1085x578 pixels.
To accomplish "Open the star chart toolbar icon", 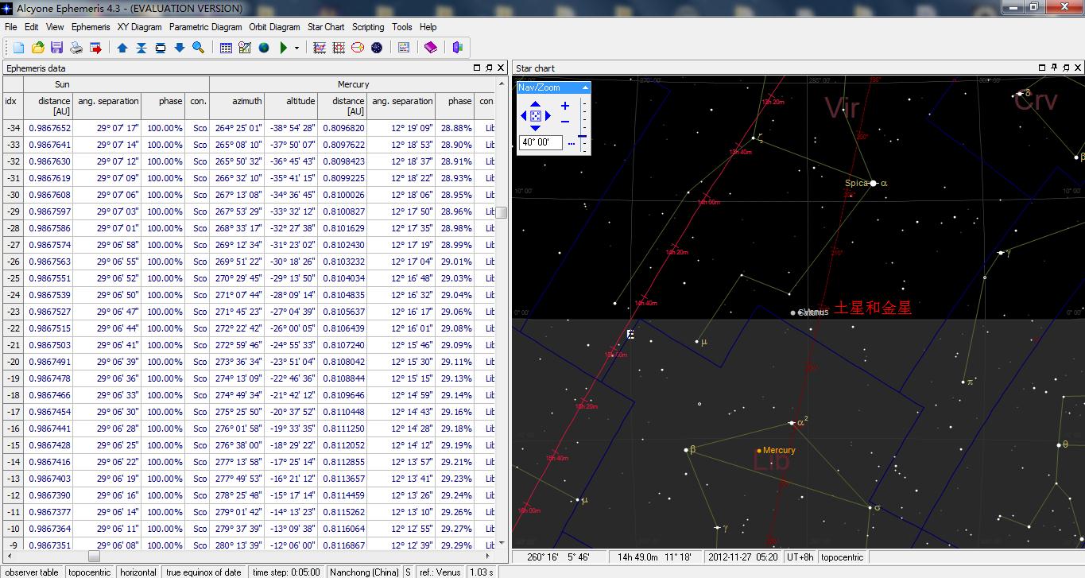I will [377, 48].
